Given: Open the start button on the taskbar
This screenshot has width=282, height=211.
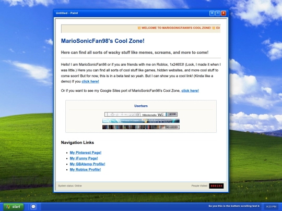Looking at the screenshot, I should (14, 207).
